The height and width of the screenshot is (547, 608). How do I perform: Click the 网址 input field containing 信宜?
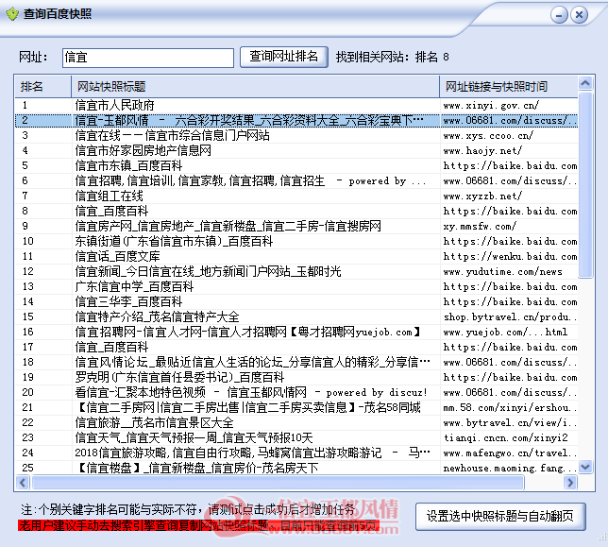click(147, 58)
